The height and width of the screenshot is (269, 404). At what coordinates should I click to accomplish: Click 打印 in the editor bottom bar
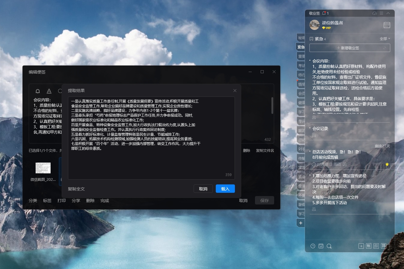click(62, 201)
